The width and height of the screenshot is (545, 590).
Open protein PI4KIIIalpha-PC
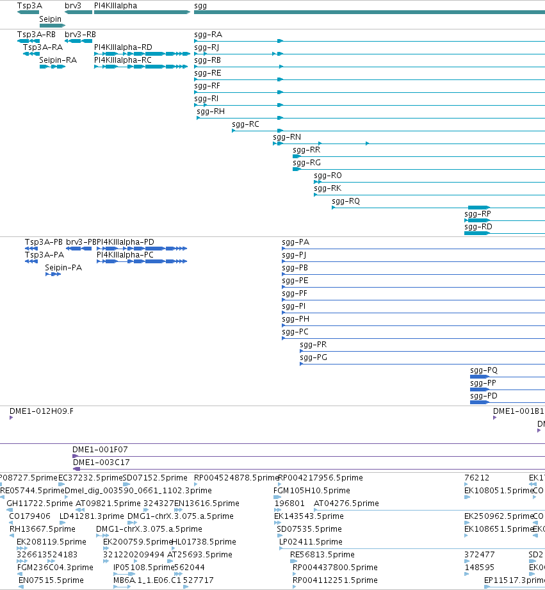tap(125, 255)
